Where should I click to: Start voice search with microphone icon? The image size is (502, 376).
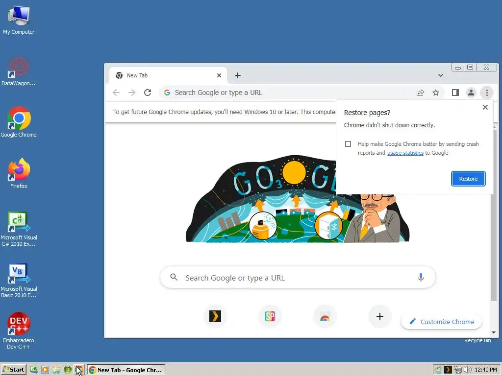click(x=421, y=278)
